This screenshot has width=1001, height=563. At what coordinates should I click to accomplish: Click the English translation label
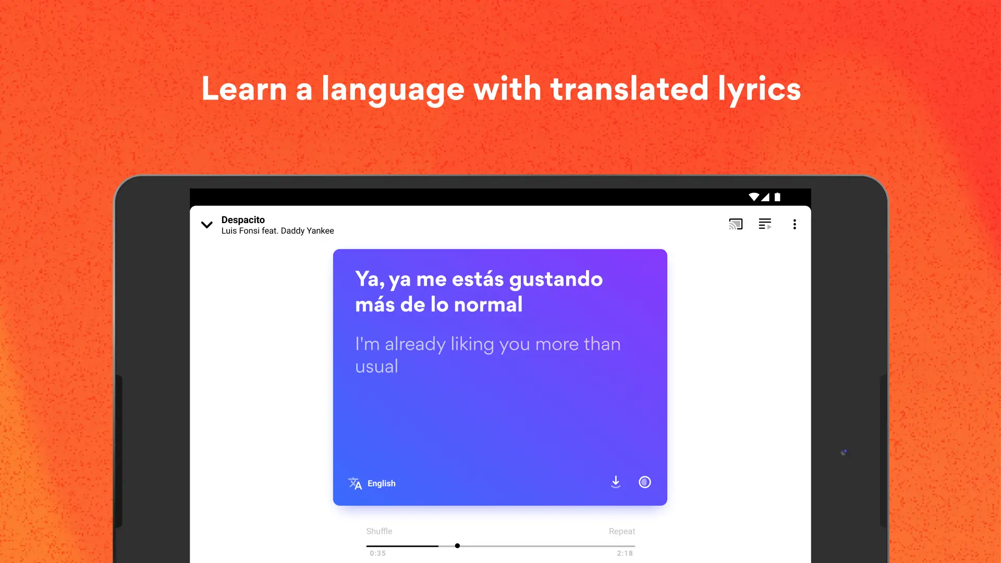tap(380, 483)
